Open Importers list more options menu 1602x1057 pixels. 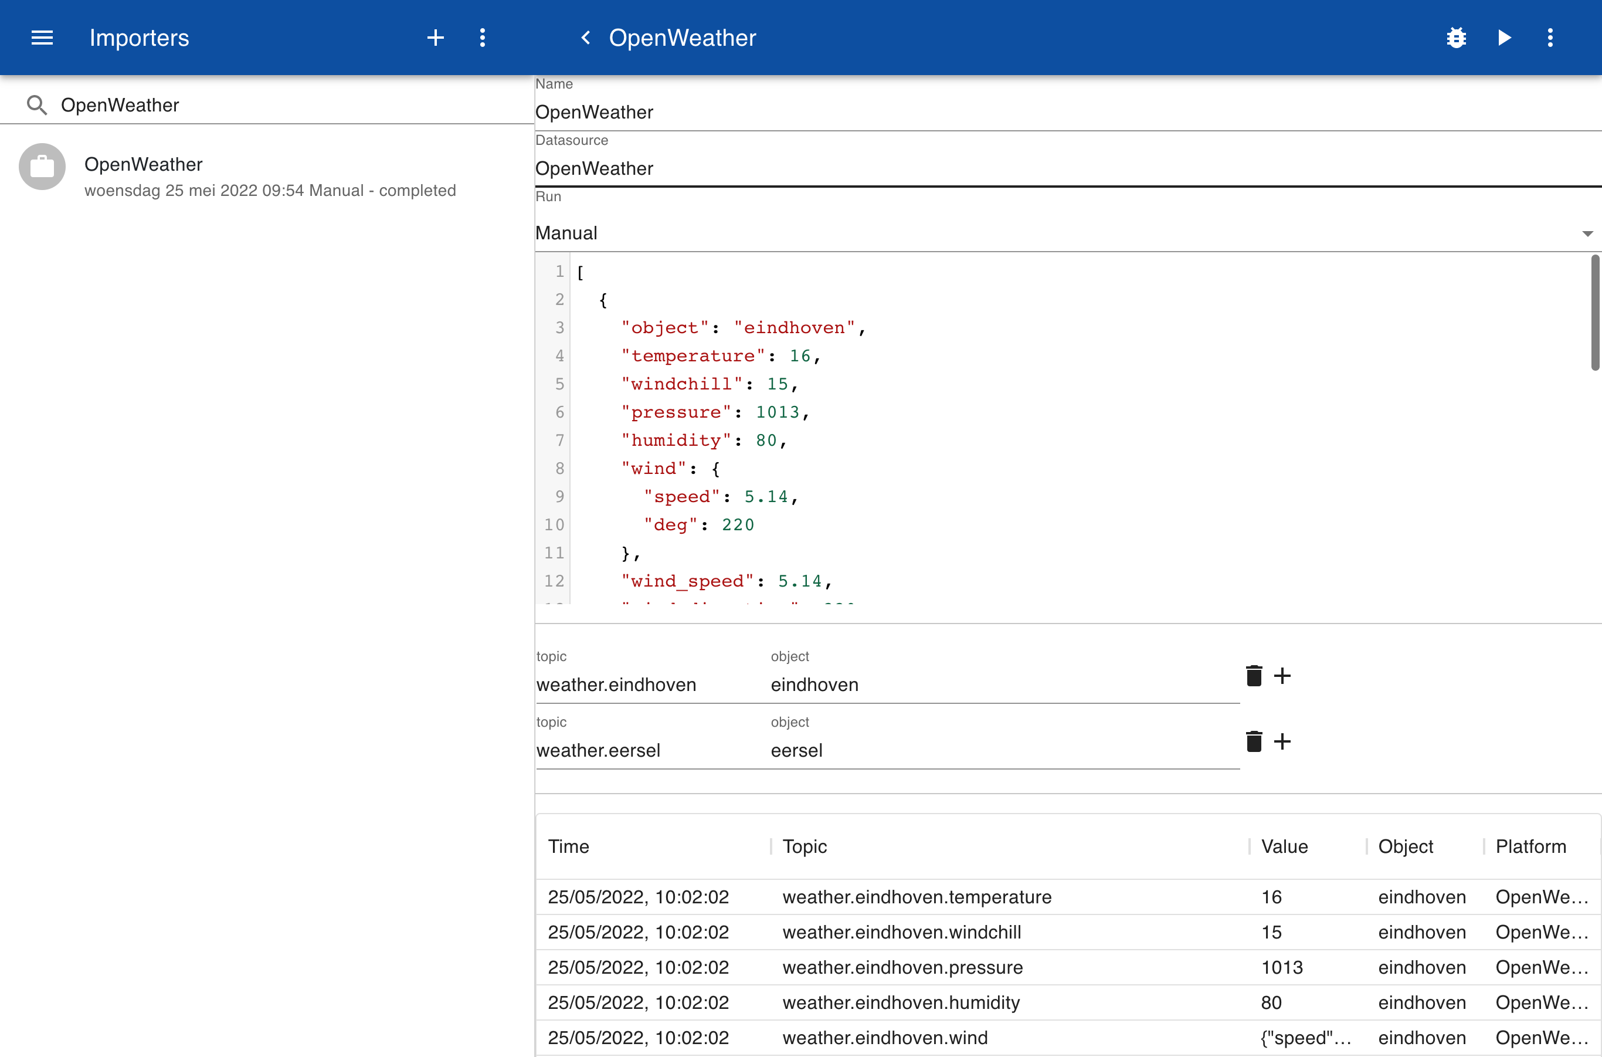pos(482,38)
